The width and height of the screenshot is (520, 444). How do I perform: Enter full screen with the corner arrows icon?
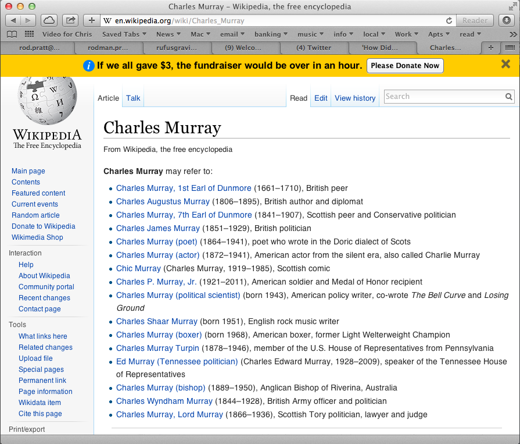512,6
